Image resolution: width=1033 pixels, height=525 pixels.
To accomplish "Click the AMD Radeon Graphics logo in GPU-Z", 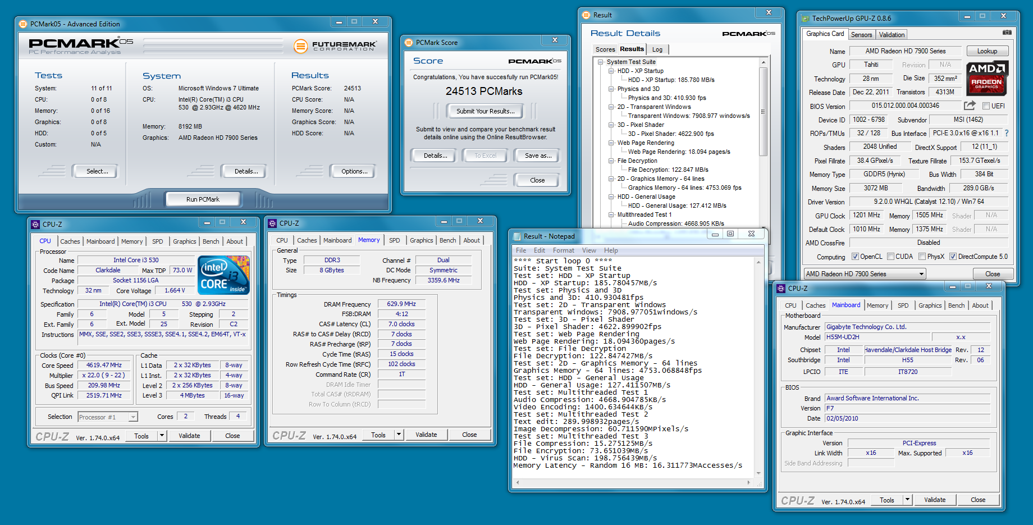I will [988, 79].
